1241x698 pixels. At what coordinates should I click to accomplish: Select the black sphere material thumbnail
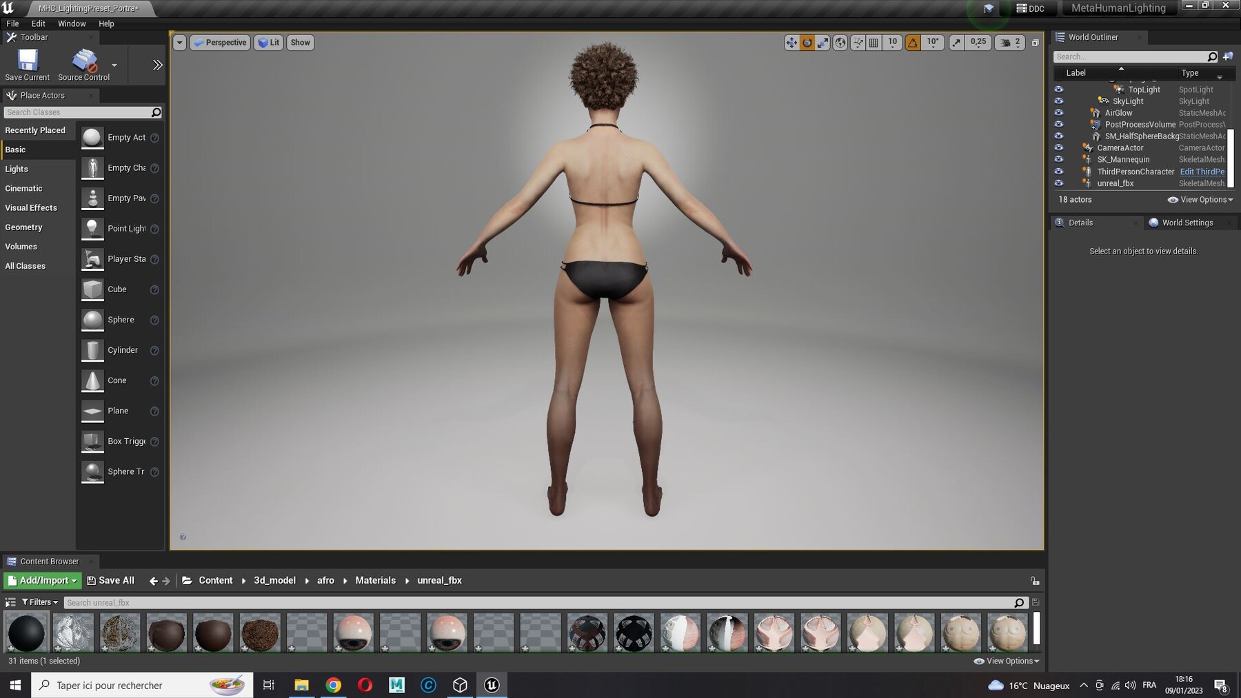click(x=26, y=633)
